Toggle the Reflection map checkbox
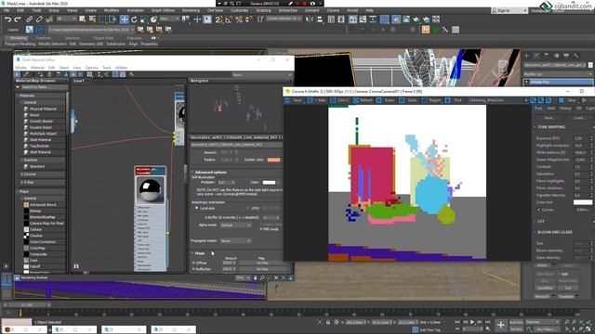The width and height of the screenshot is (595, 334). coord(193,269)
